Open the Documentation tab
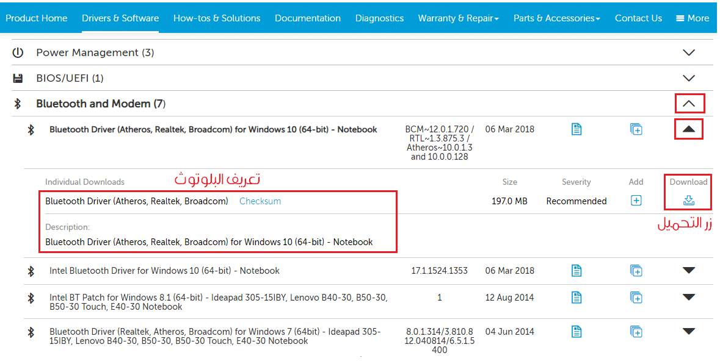 point(308,18)
